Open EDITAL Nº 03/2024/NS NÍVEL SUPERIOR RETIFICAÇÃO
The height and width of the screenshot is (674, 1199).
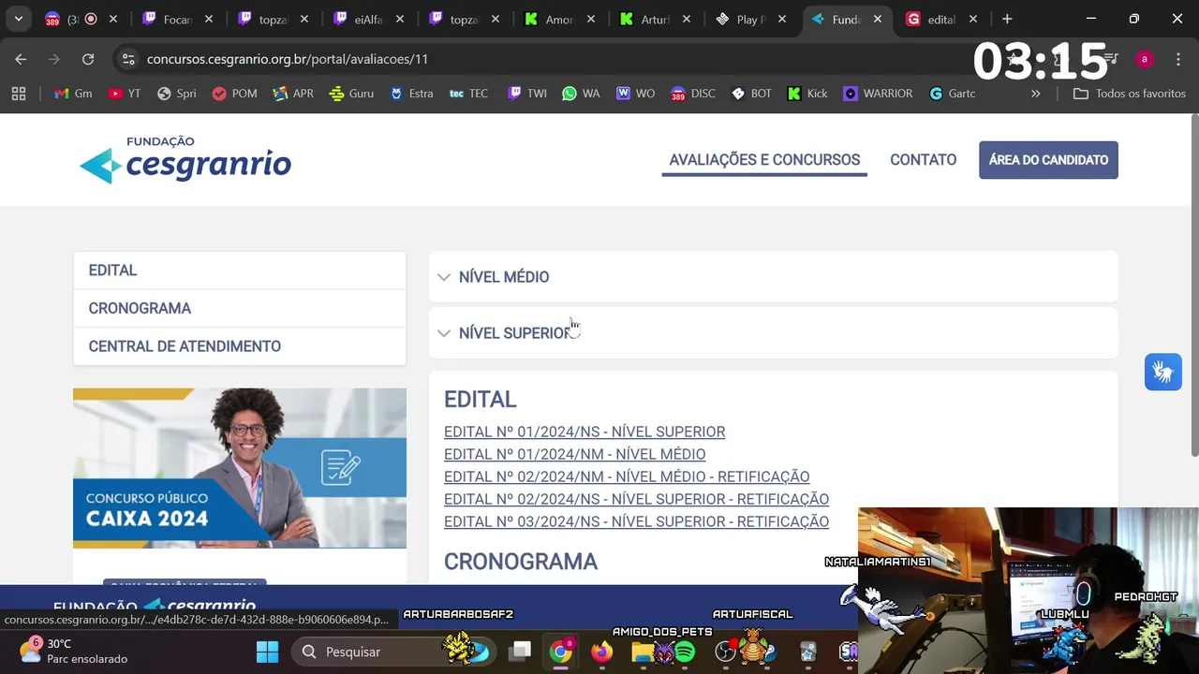coord(636,521)
